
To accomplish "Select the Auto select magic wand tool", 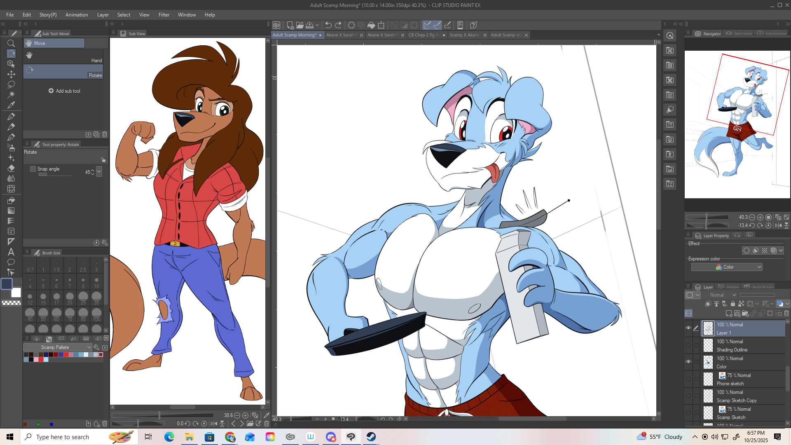I will [11, 95].
